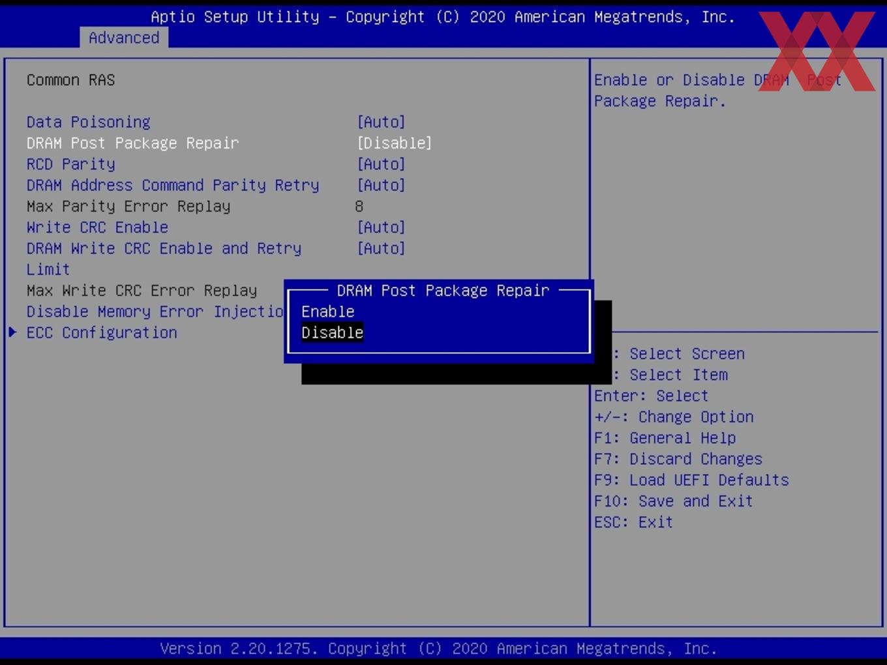Image resolution: width=887 pixels, height=665 pixels.
Task: Click the DRAM Post Package Repair popup title
Action: click(443, 290)
